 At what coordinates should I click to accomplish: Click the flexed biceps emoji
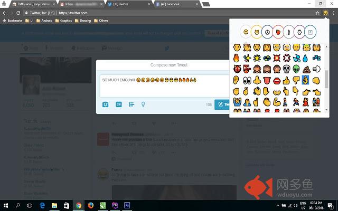click(x=277, y=101)
